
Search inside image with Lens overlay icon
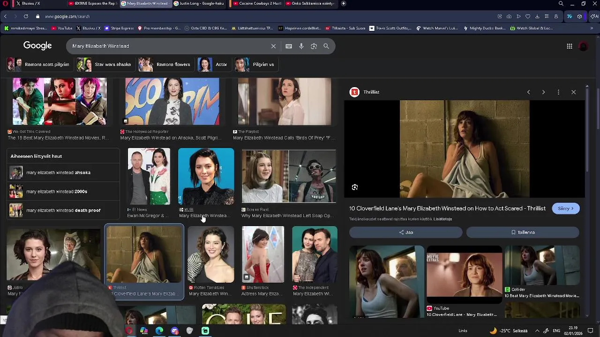355,187
